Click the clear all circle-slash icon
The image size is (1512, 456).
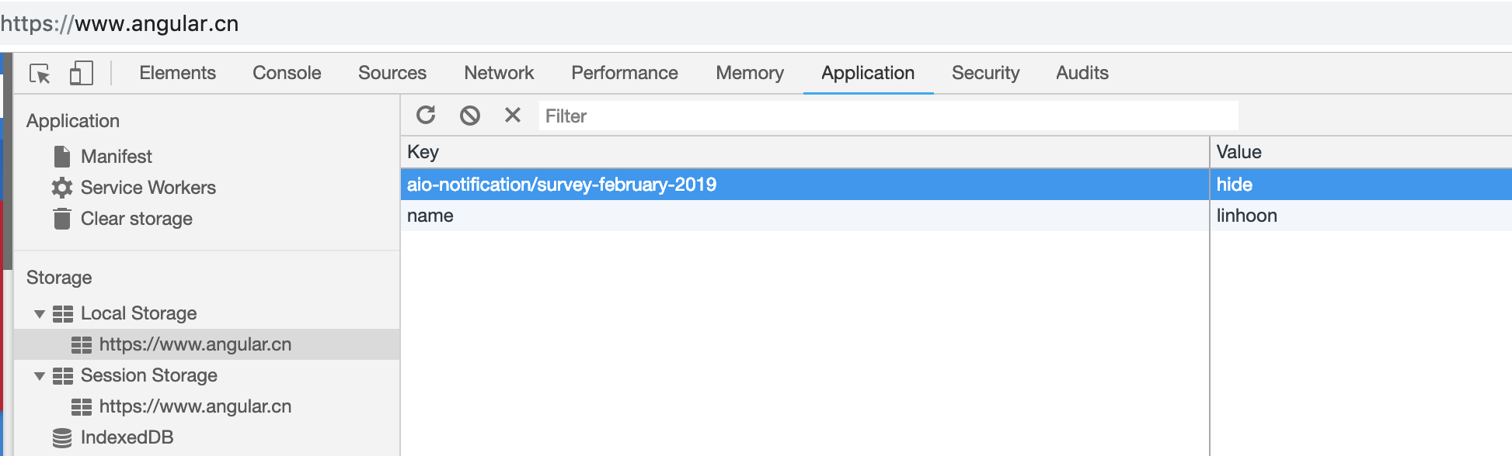click(x=469, y=116)
